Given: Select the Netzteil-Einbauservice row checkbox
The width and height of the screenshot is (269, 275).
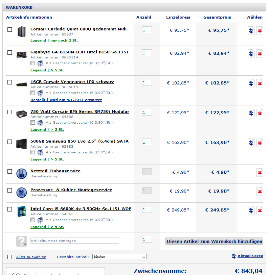Looking at the screenshot, I should pyautogui.click(x=10, y=171).
